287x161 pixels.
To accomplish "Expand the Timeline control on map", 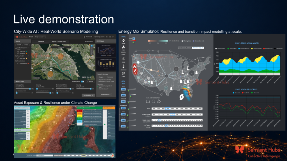I will point(36,78).
